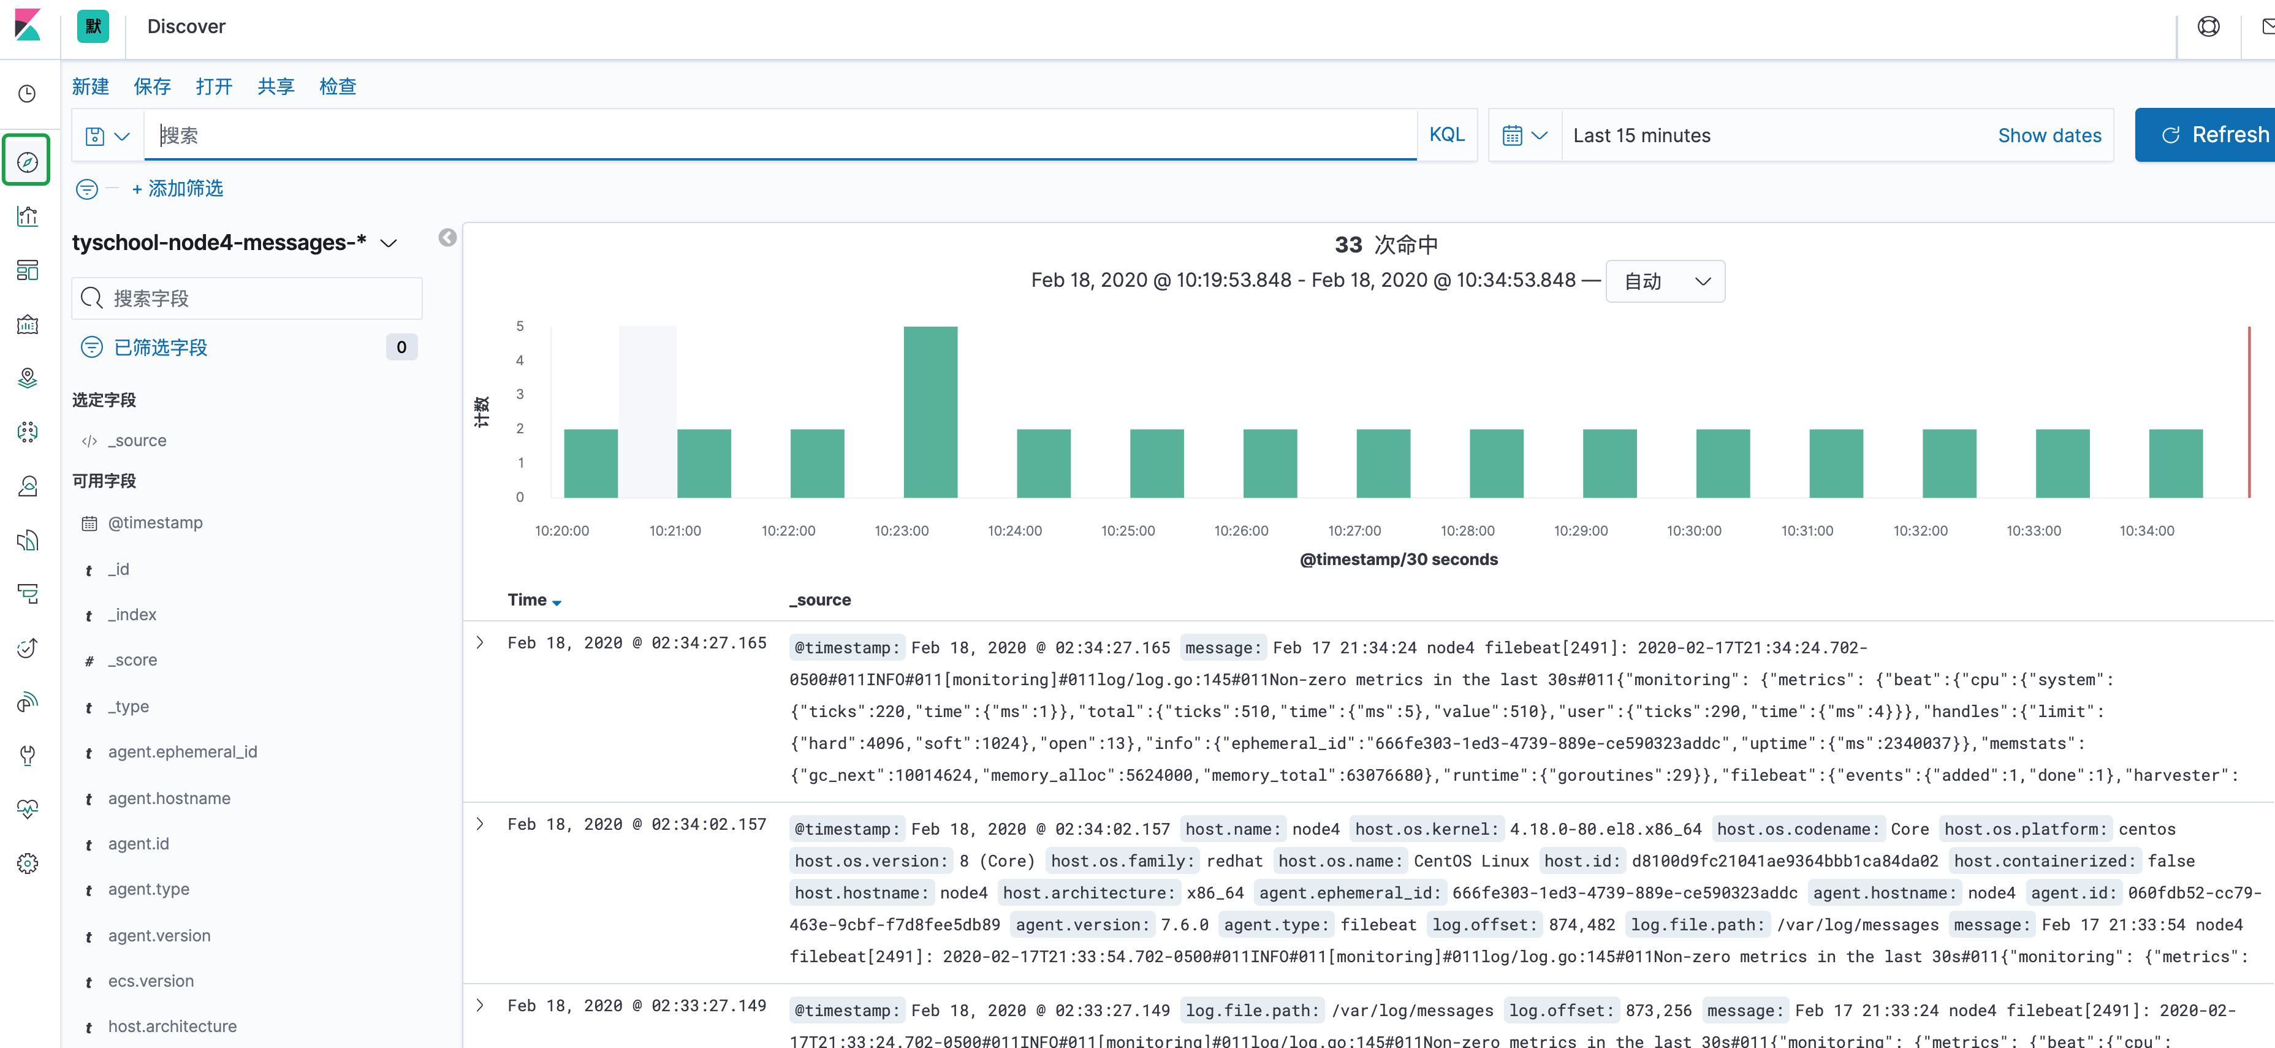Toggle the filter options circle icon
Screen dimensions: 2275x1048
[86, 189]
